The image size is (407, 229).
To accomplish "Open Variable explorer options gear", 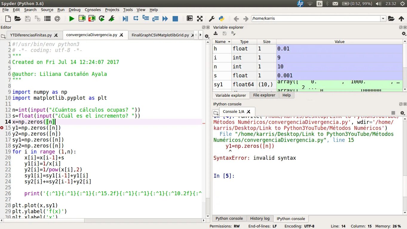I will point(404,34).
